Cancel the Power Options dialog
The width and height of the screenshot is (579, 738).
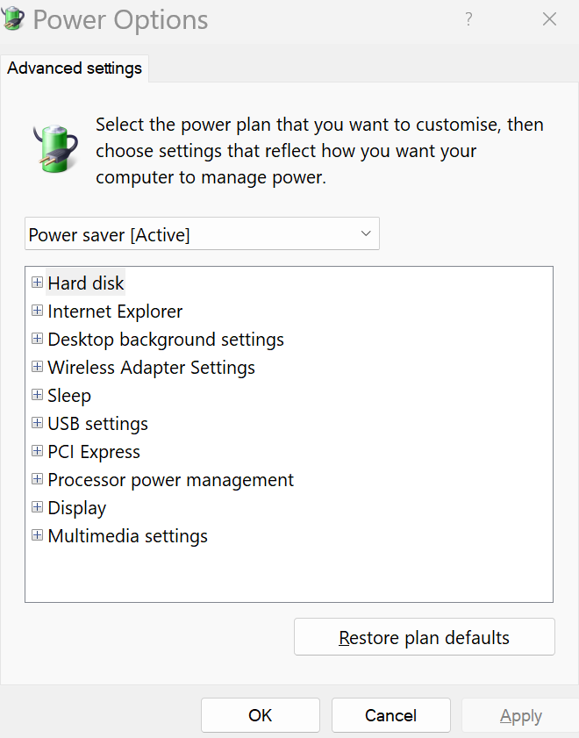tap(390, 714)
